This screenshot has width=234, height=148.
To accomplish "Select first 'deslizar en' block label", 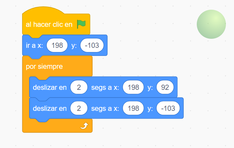I will (50, 87).
